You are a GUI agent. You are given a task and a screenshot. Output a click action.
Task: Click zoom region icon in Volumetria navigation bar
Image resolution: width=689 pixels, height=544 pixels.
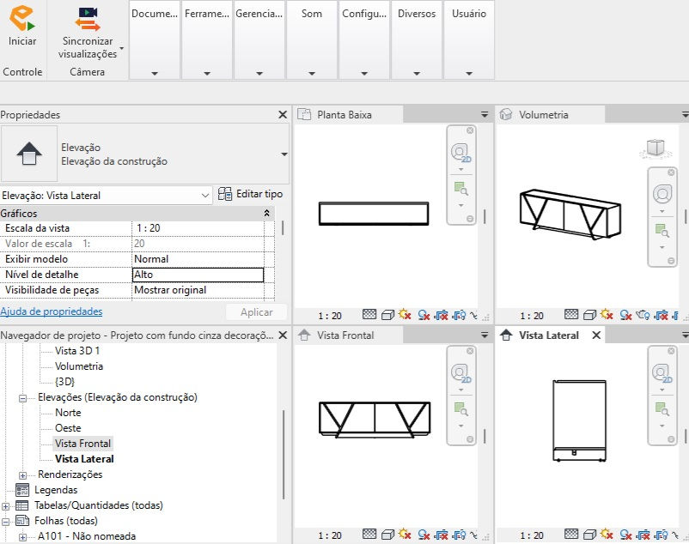[x=662, y=230]
